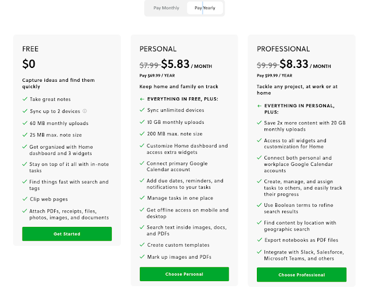Click the FREE plan heading
This screenshot has width=368, height=288.
click(x=31, y=49)
